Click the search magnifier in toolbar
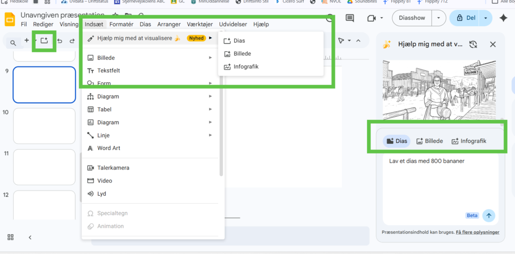 pos(13,43)
